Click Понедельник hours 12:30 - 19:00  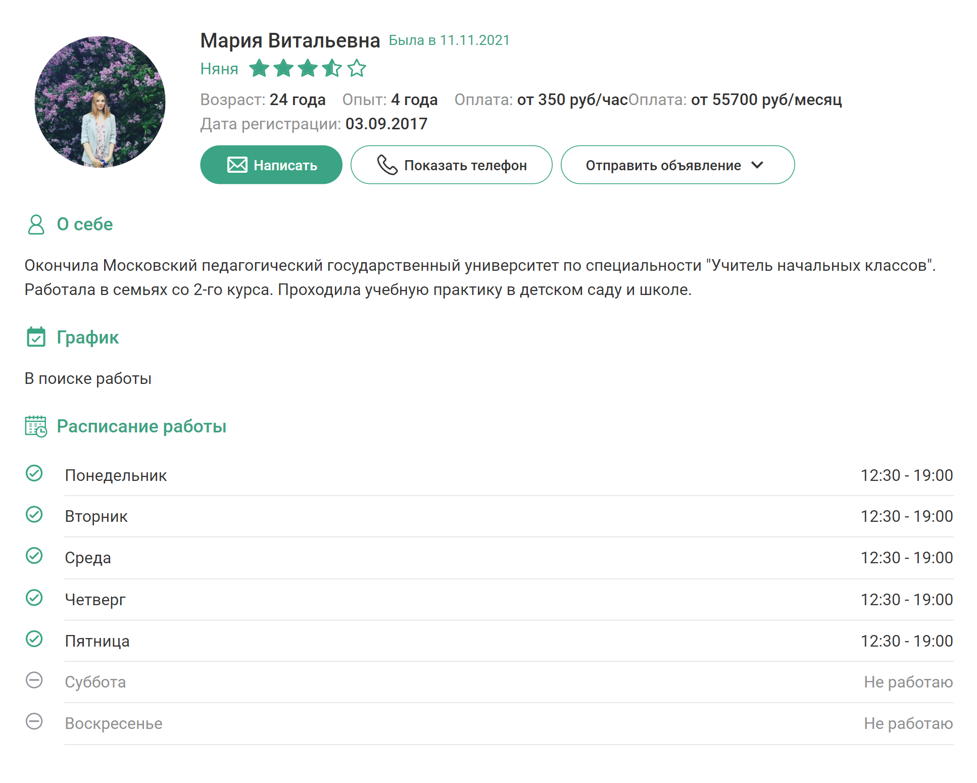907,475
